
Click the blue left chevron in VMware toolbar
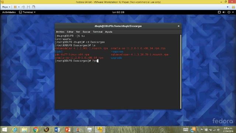tap(228, 7)
